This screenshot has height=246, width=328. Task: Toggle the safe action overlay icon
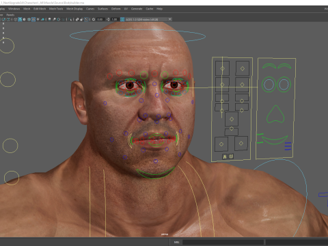pyautogui.click(x=4, y=19)
